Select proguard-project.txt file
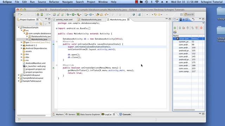The image size is (225, 126). (36, 69)
